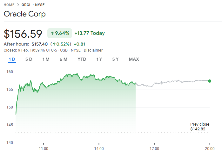Choose the 6M time range
222x156 pixels.
click(x=64, y=59)
